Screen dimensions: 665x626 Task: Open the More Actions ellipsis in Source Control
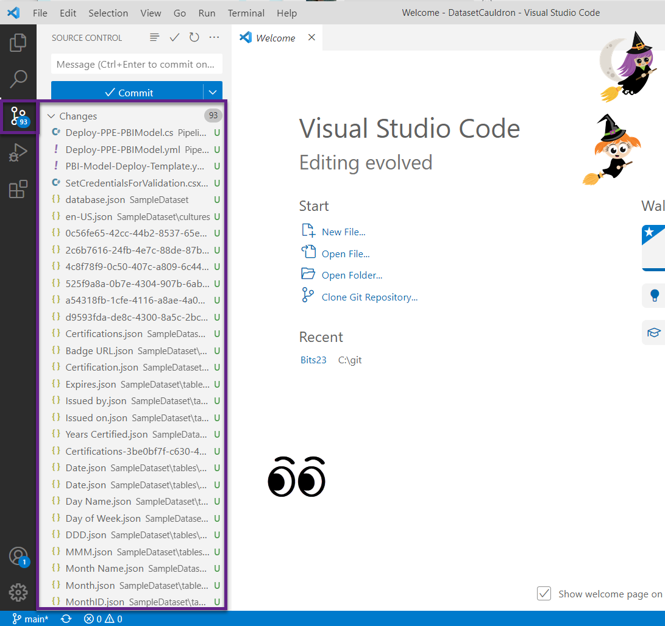coord(214,37)
